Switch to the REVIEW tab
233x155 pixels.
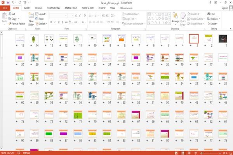tap(102, 8)
